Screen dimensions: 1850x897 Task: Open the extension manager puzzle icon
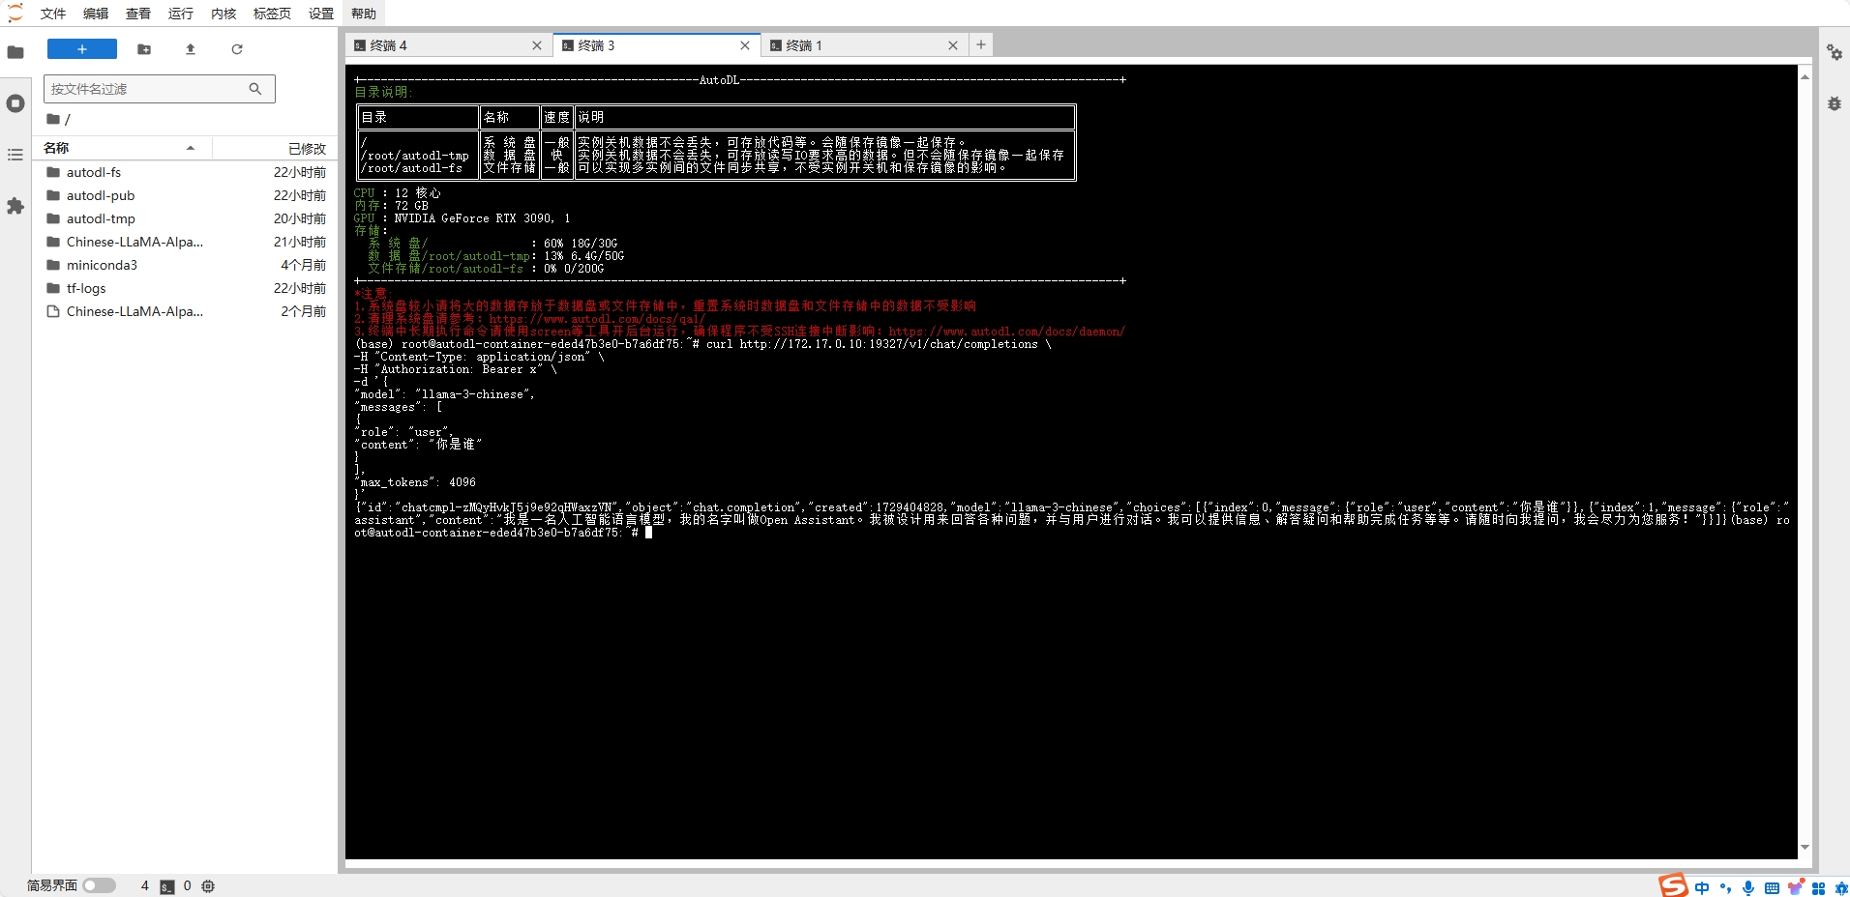click(x=15, y=206)
